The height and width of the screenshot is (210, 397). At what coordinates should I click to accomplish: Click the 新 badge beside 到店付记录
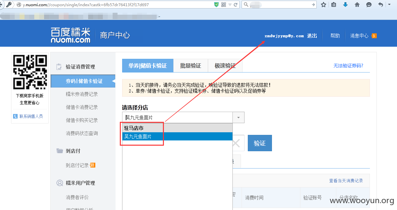pos(93,165)
